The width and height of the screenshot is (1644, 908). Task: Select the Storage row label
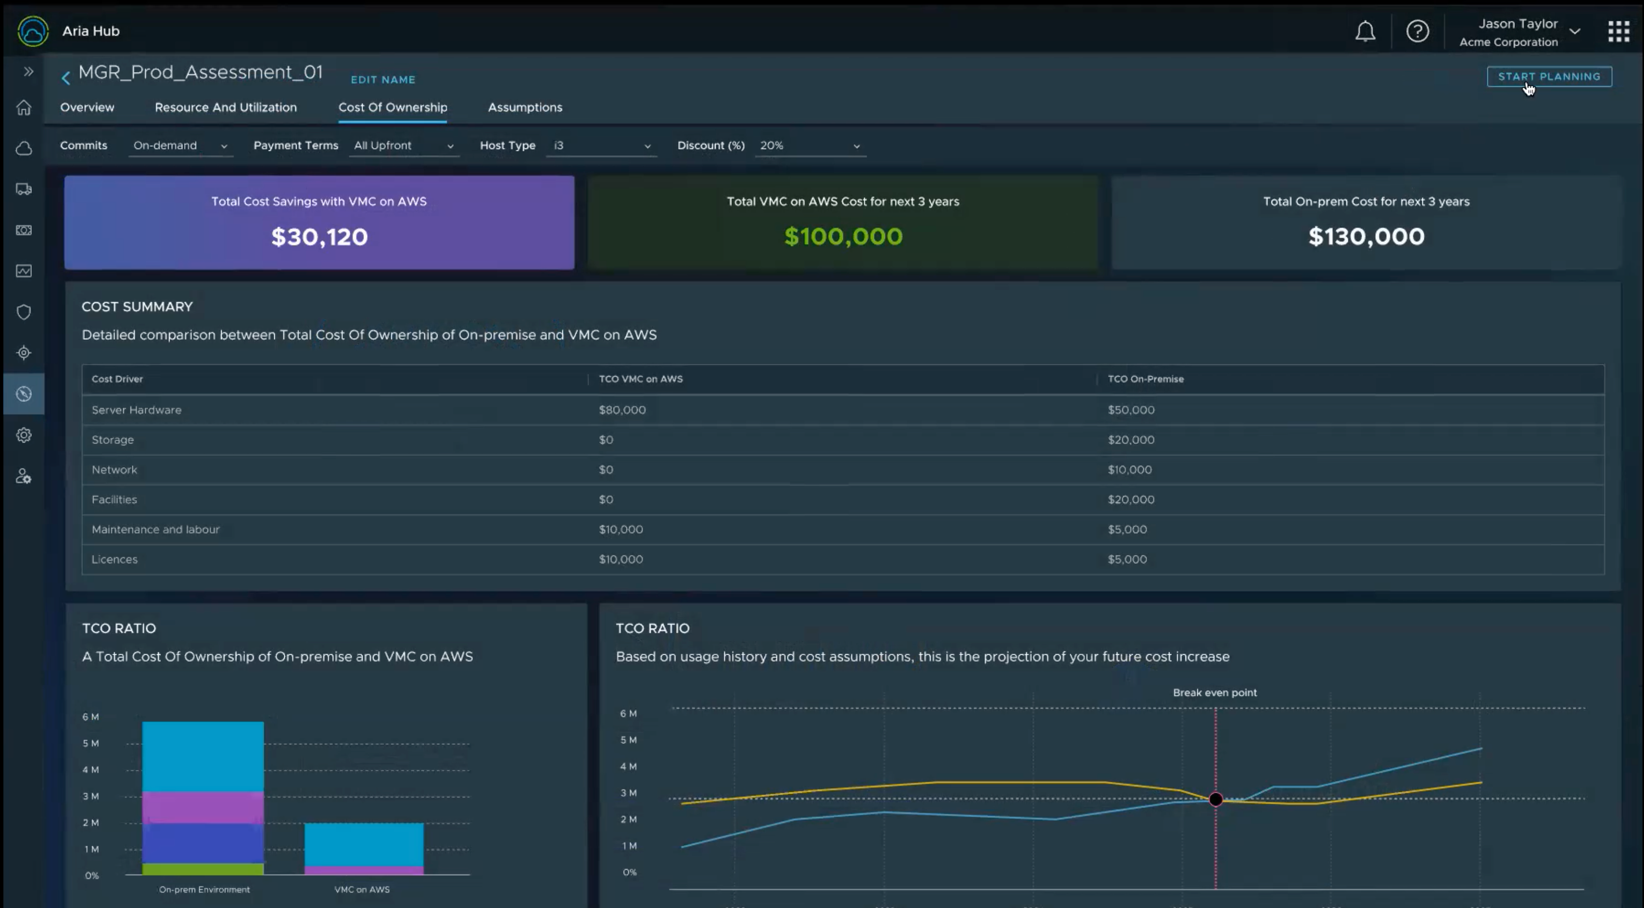[x=112, y=440]
